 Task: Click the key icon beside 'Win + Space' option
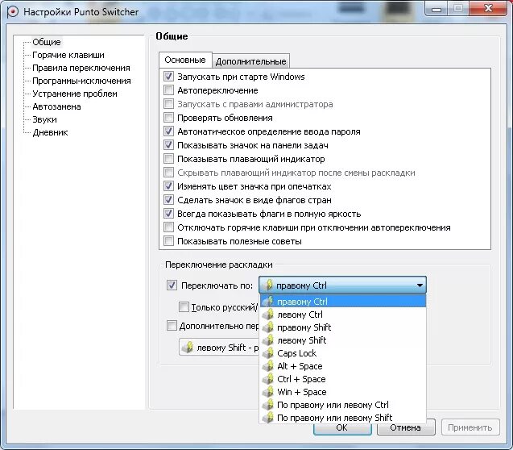pyautogui.click(x=268, y=392)
